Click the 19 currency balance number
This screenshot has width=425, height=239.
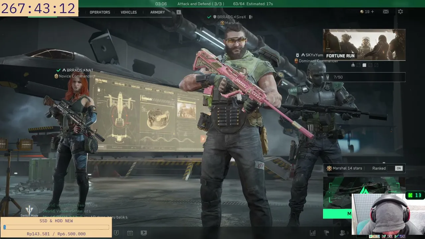pos(367,12)
